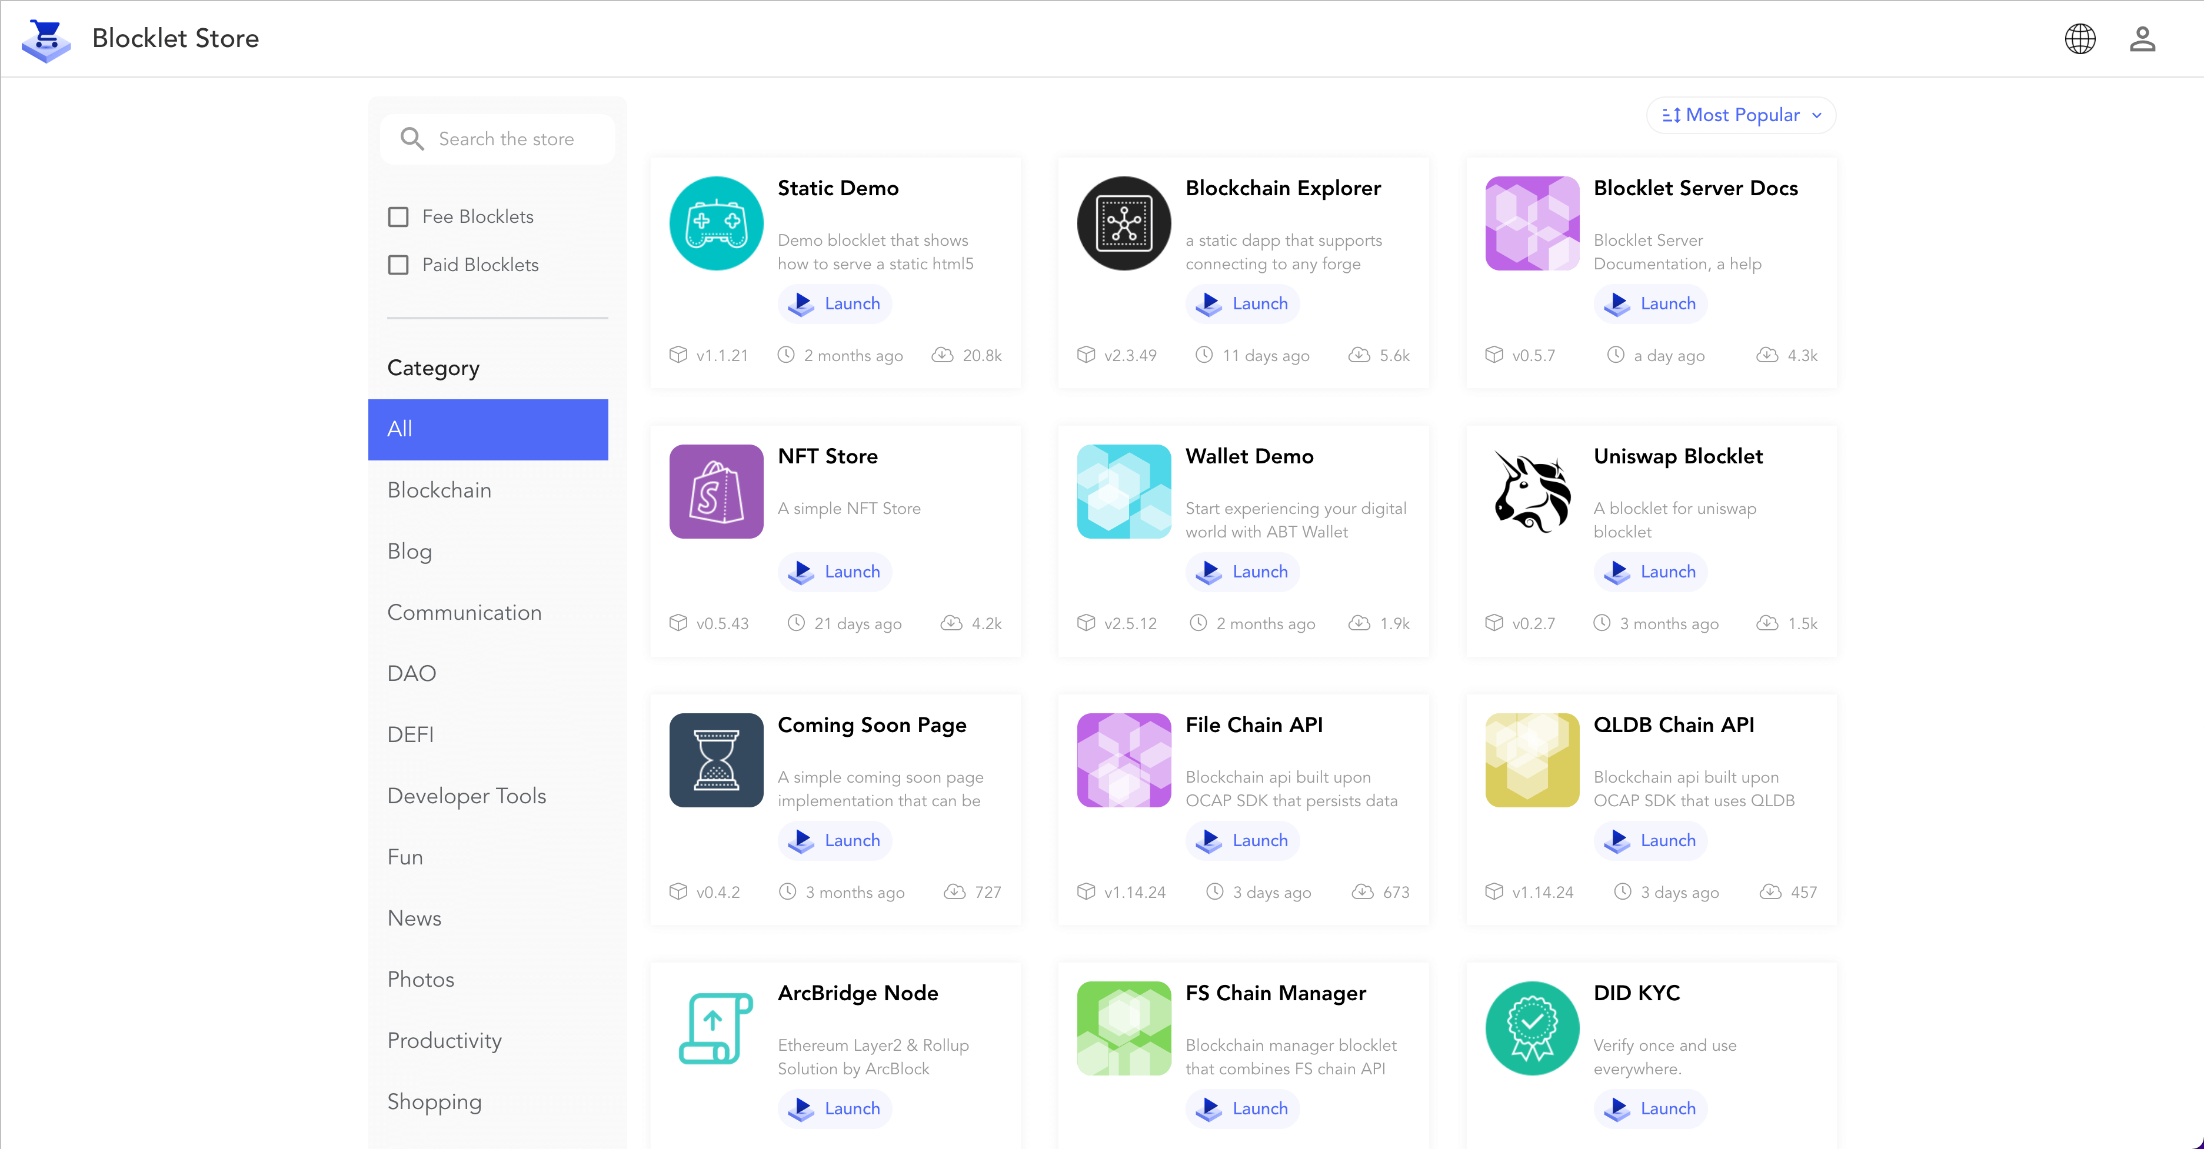Viewport: 2204px width, 1149px height.
Task: Choose the DEFI category
Action: 410,735
